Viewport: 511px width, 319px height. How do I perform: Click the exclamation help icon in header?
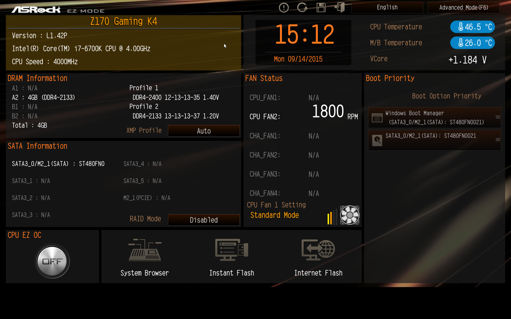click(x=284, y=7)
